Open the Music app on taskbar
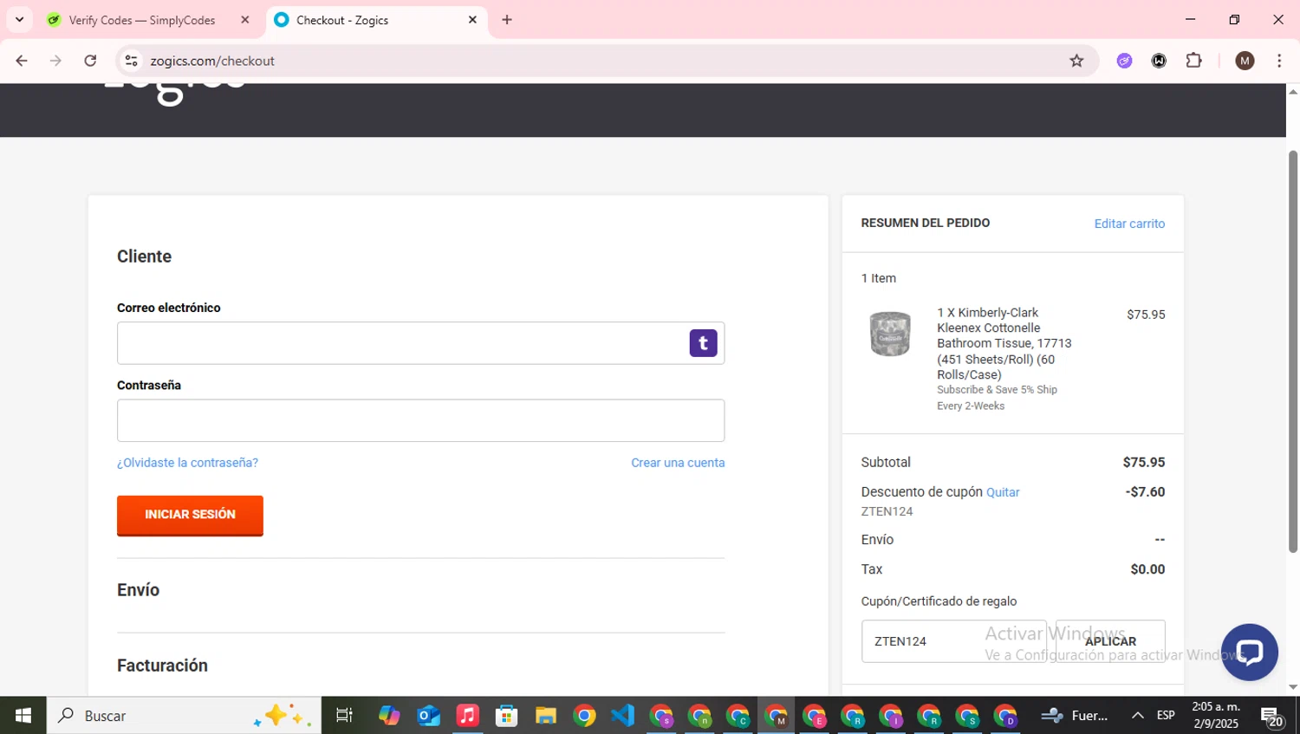1300x734 pixels. coord(467,716)
